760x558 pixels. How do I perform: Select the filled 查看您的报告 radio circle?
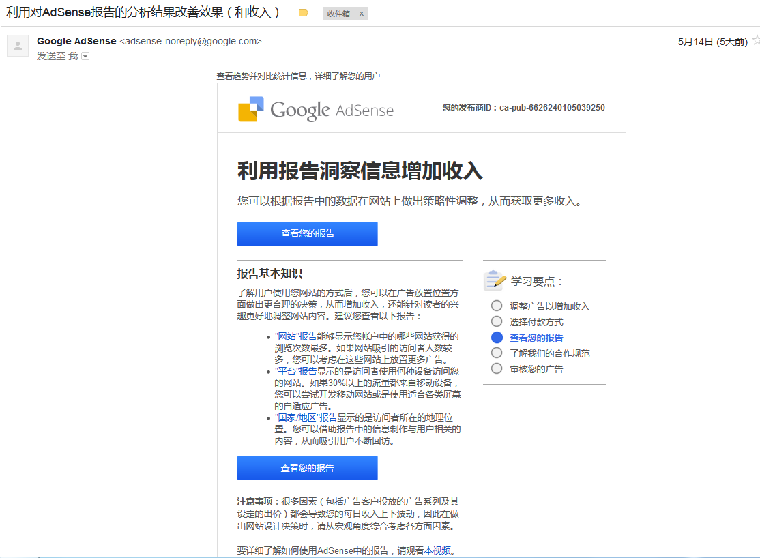coord(497,338)
